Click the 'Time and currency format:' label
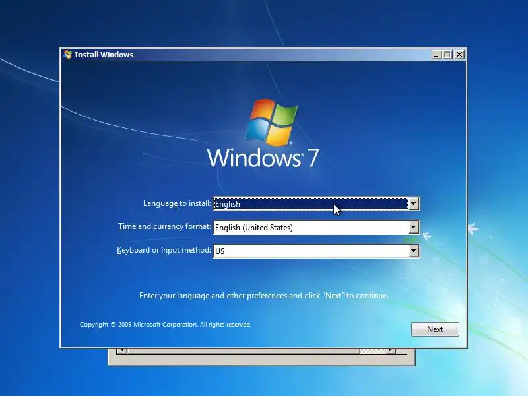528x396 pixels. point(164,226)
